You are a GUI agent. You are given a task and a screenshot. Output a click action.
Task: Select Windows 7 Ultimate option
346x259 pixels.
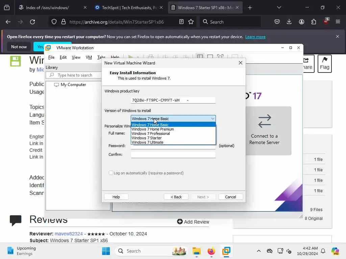point(173,143)
